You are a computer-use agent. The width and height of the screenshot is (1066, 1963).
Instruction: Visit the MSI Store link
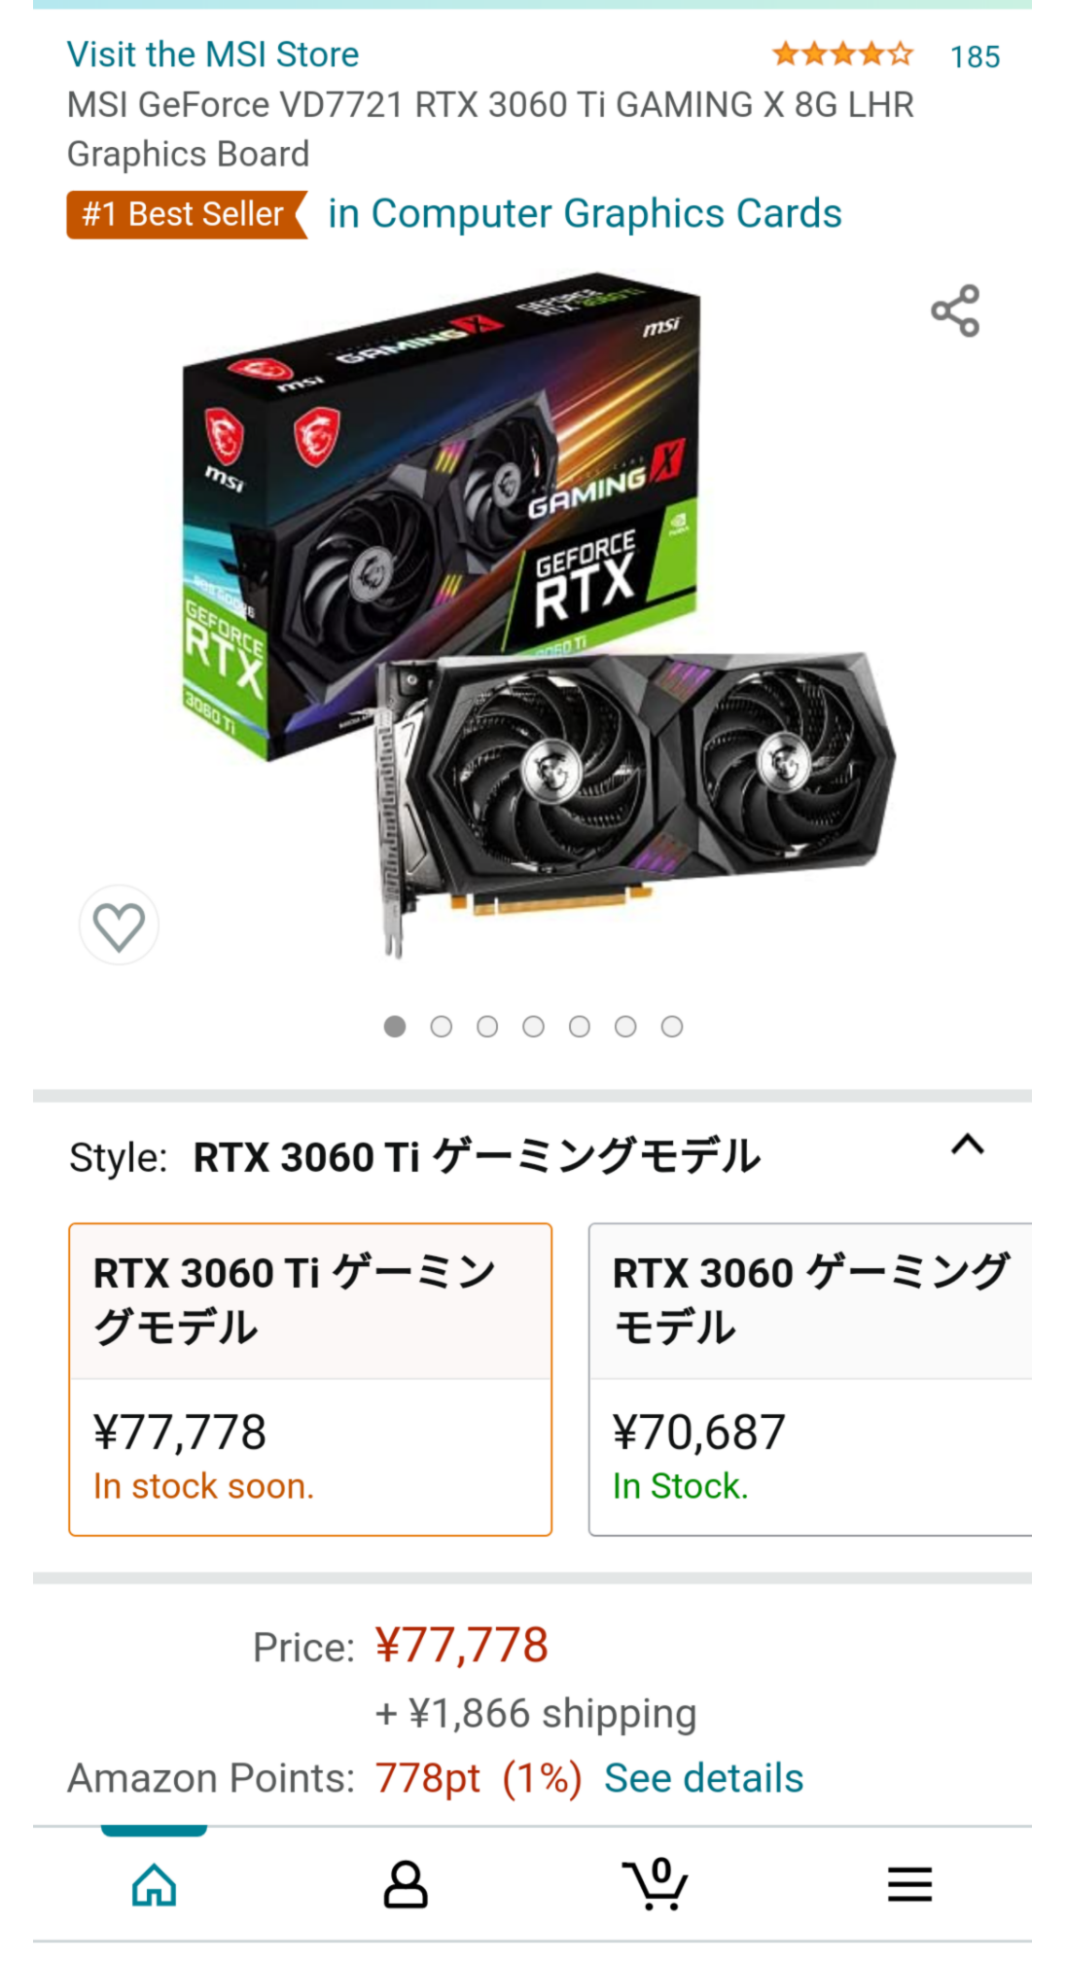coord(213,55)
